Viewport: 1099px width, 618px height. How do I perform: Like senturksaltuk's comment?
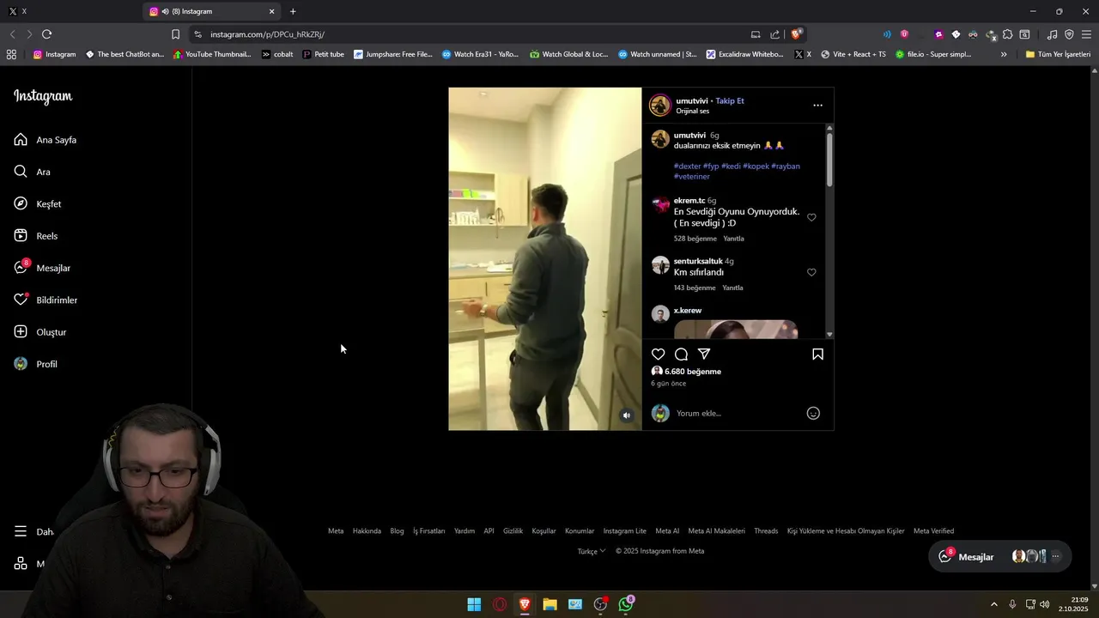pyautogui.click(x=811, y=272)
